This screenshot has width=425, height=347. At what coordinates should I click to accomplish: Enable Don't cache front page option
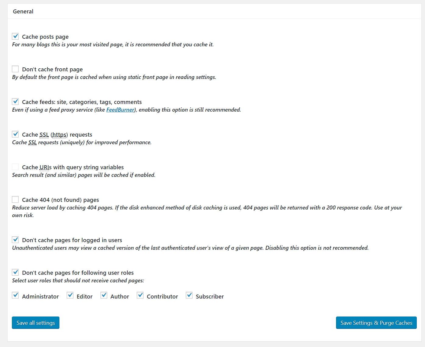[15, 69]
